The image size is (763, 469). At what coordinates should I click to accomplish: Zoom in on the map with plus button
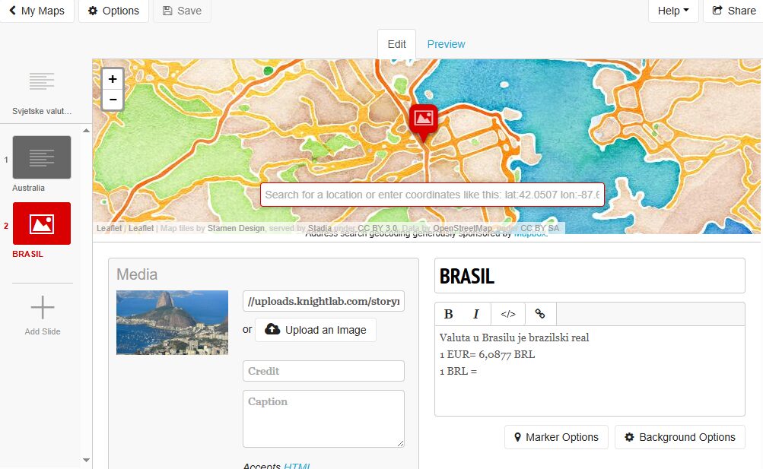click(x=113, y=79)
